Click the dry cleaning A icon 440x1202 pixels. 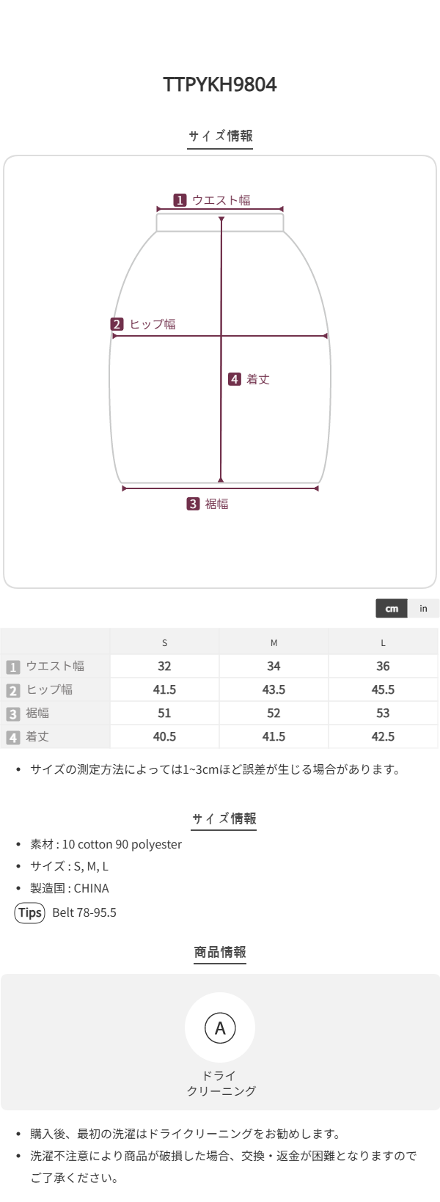(x=220, y=1027)
